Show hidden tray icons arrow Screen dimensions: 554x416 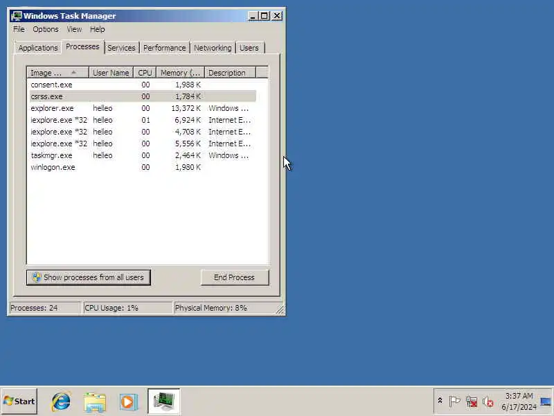click(440, 401)
